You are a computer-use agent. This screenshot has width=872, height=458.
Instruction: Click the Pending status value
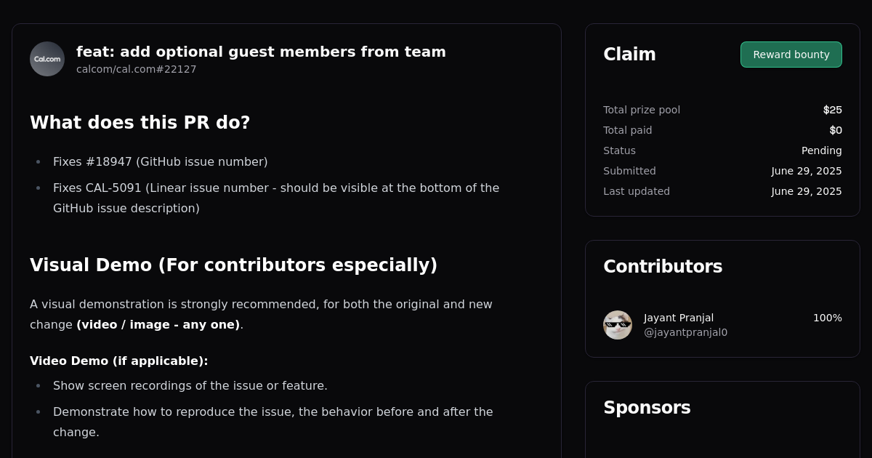[x=821, y=150]
